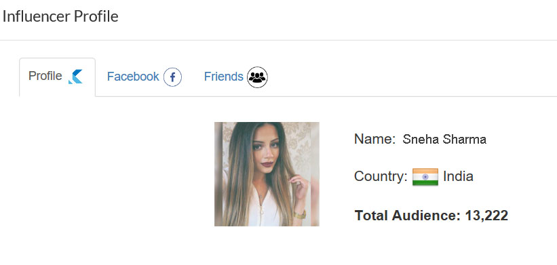Click the Friends group icon
The height and width of the screenshot is (265, 557).
(x=258, y=77)
